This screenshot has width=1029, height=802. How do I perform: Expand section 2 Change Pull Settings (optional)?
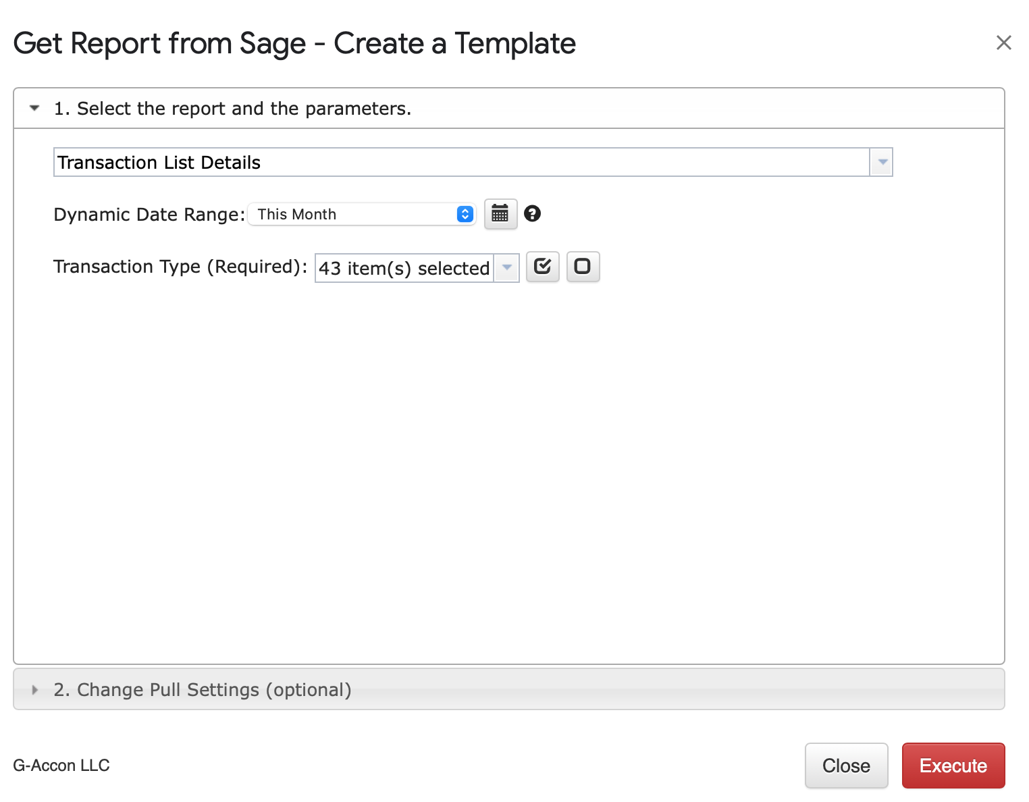pos(509,689)
